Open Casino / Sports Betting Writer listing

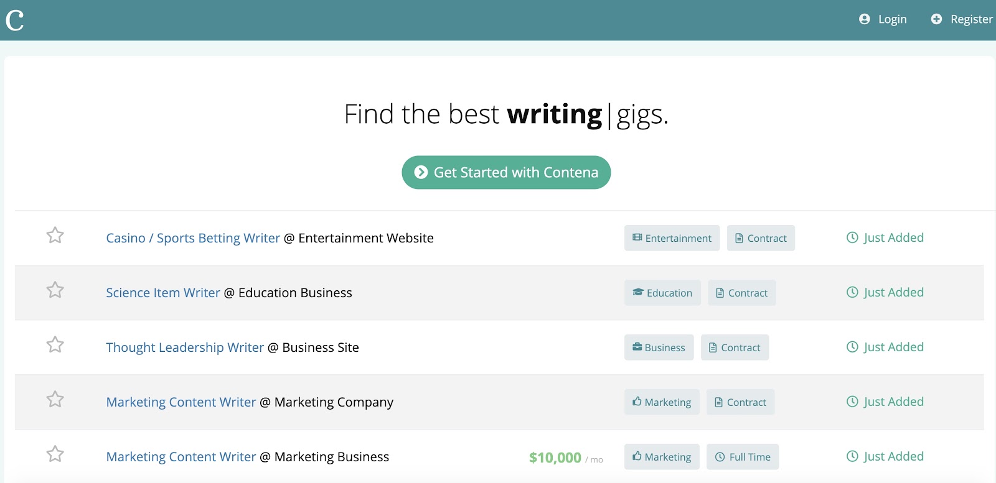193,238
